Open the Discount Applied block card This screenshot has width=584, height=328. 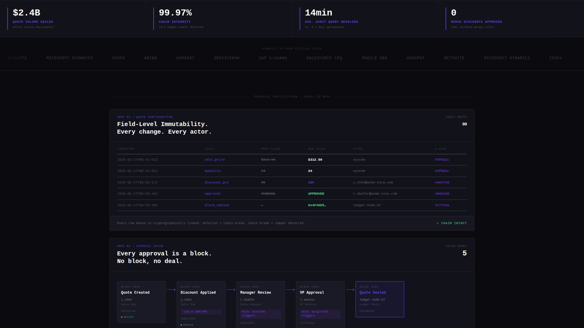click(x=201, y=305)
